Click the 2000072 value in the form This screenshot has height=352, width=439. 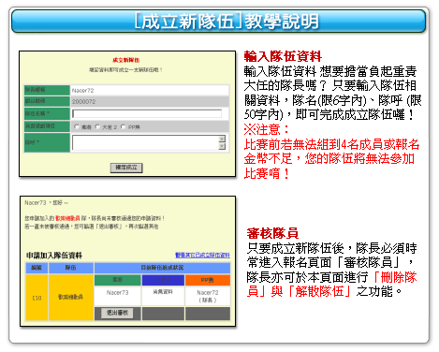[83, 102]
